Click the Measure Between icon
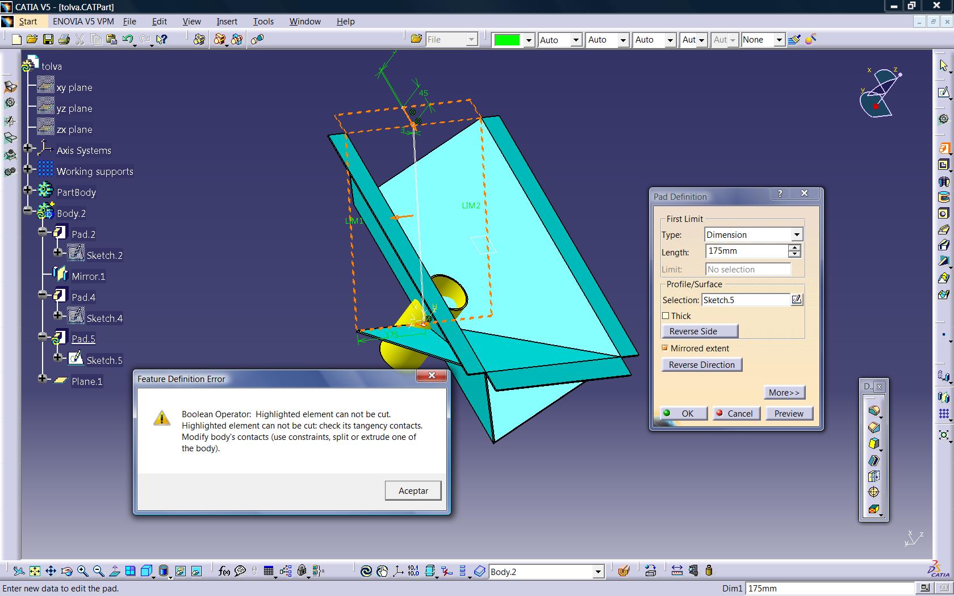954x596 pixels. (677, 570)
